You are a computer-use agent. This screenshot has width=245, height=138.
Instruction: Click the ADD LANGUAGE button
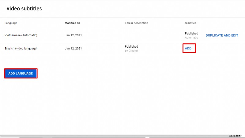pos(21,73)
